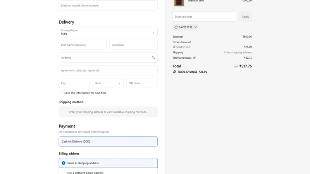
Task: Click the Billing address heading
Action: 69,154
